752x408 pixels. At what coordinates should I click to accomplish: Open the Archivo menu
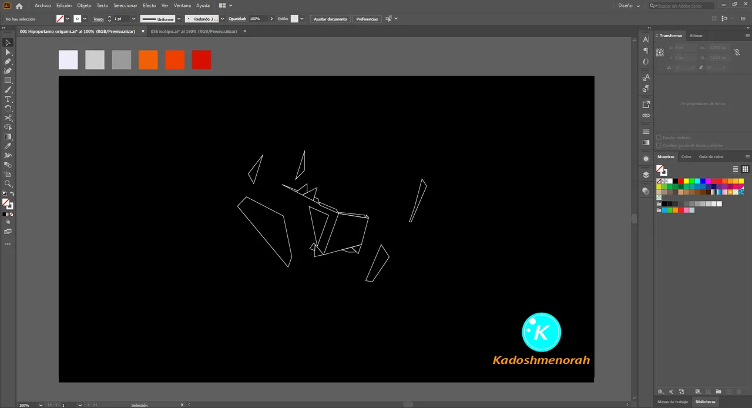(x=43, y=5)
